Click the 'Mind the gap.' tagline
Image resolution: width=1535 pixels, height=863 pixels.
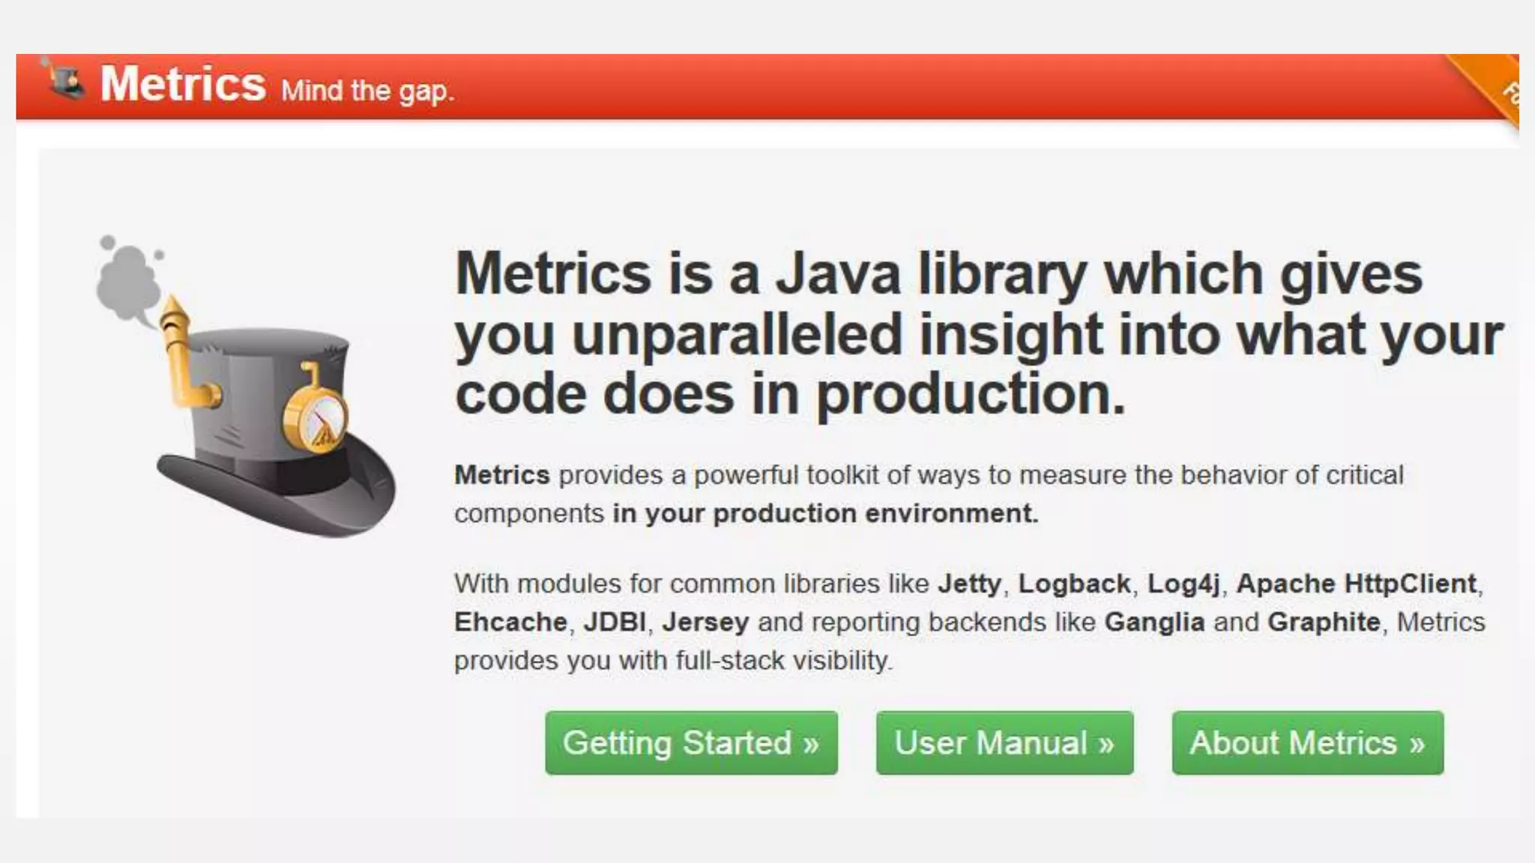coord(367,91)
